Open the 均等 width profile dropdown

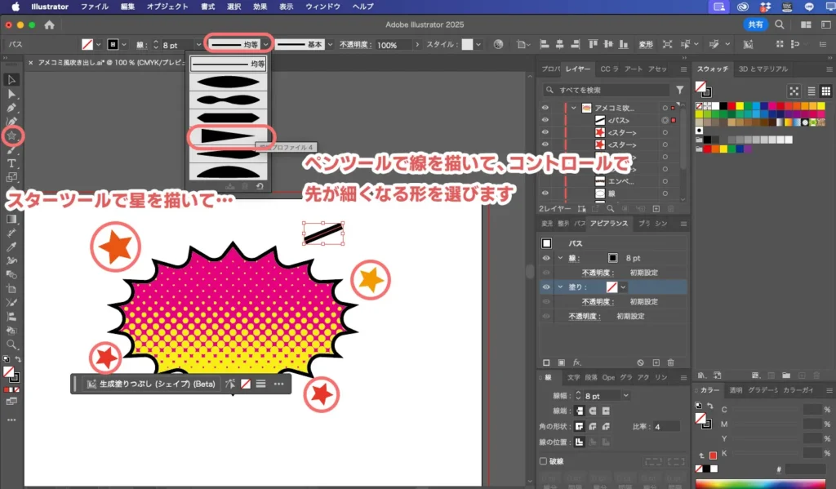[265, 45]
